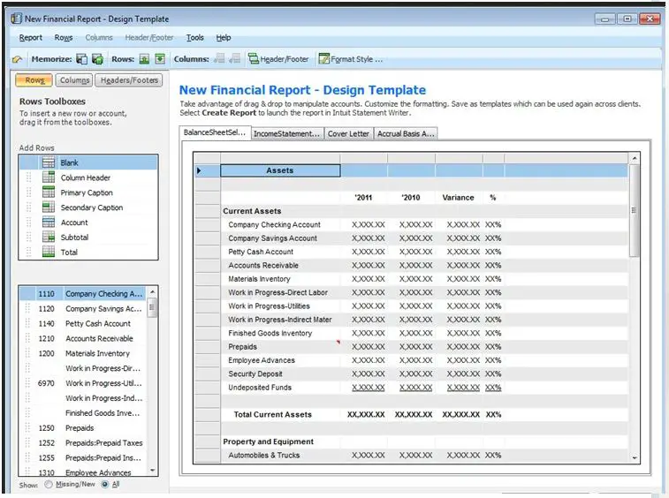Click the Account row icon in toolbox
This screenshot has width=669, height=498.
pos(49,223)
